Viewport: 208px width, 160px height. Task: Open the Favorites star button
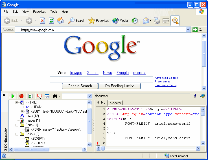tap(98, 21)
